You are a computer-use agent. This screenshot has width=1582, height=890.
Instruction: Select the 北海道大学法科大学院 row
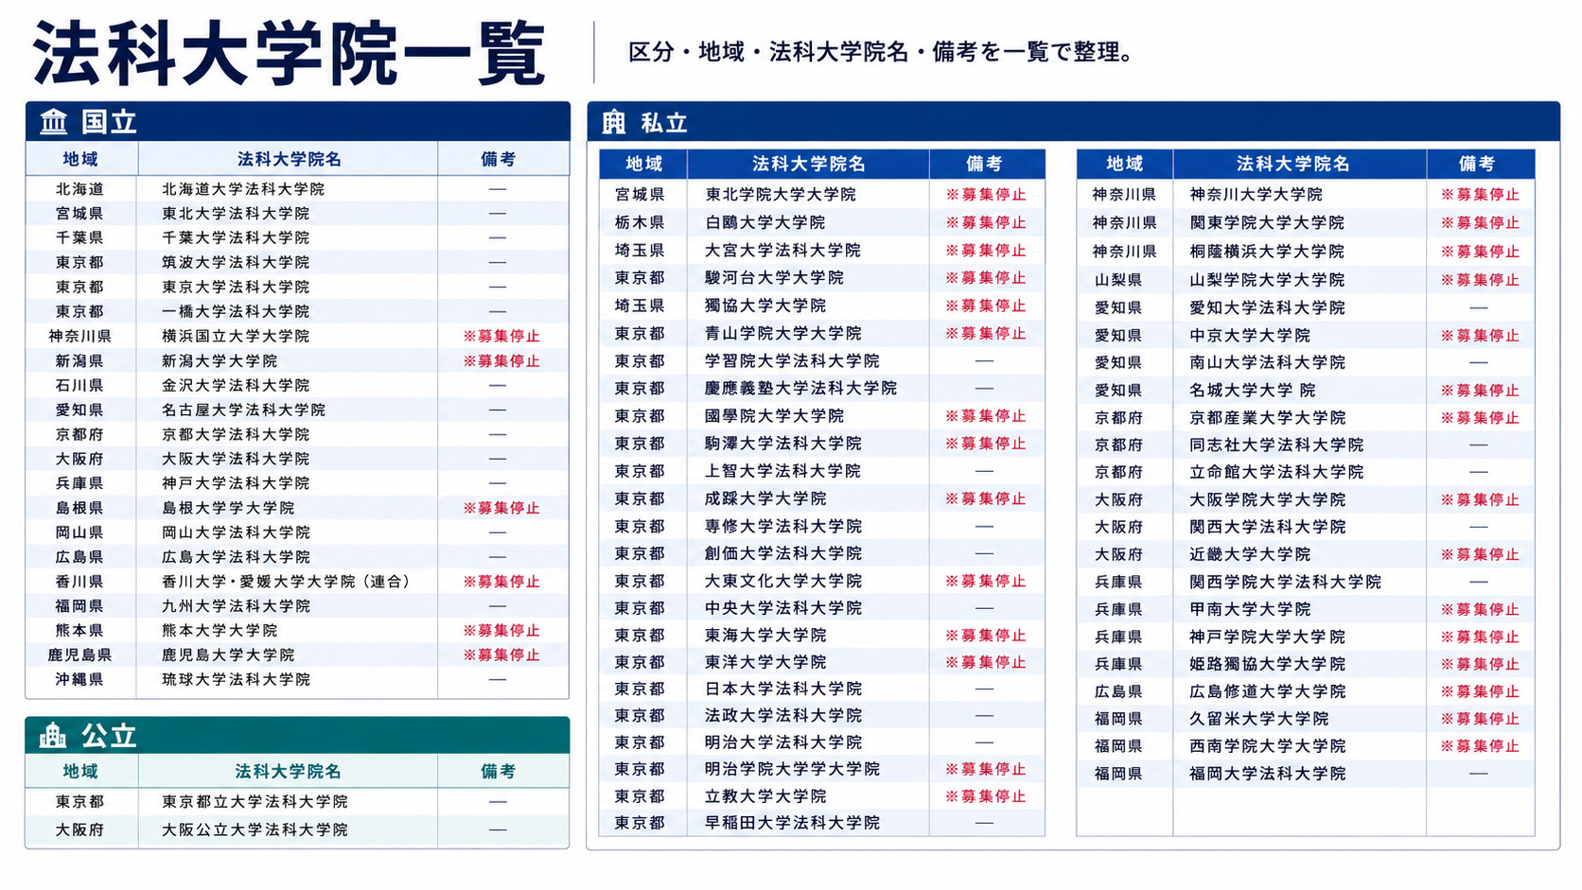pyautogui.click(x=297, y=189)
